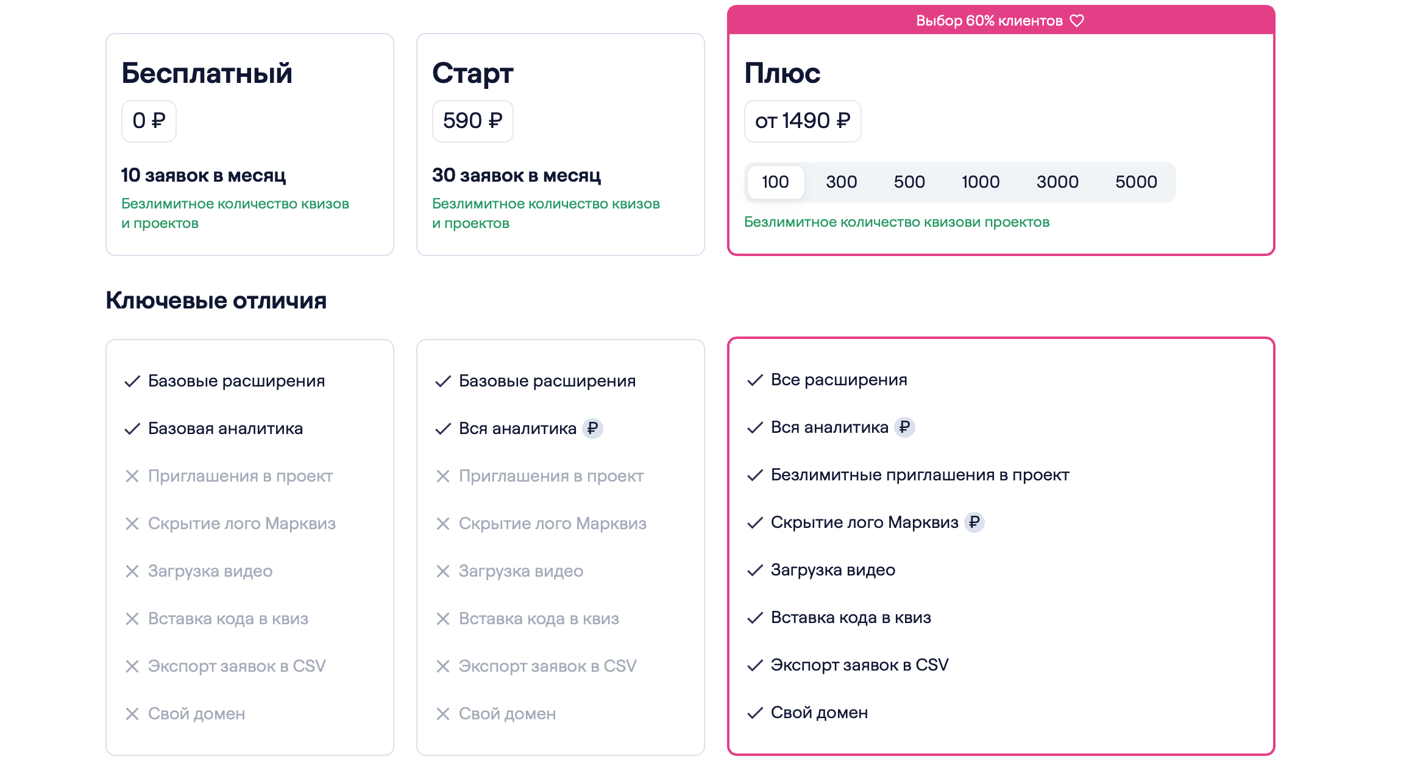This screenshot has height=773, width=1409.
Task: Select the 300 requests option
Action: tap(841, 182)
